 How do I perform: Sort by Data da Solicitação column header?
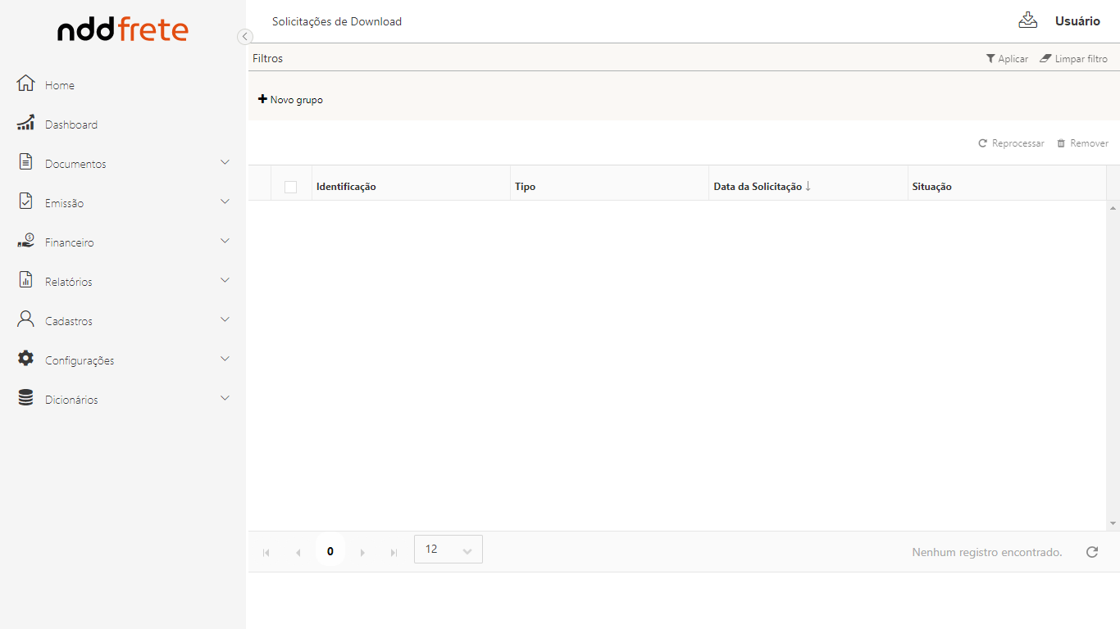tap(758, 187)
